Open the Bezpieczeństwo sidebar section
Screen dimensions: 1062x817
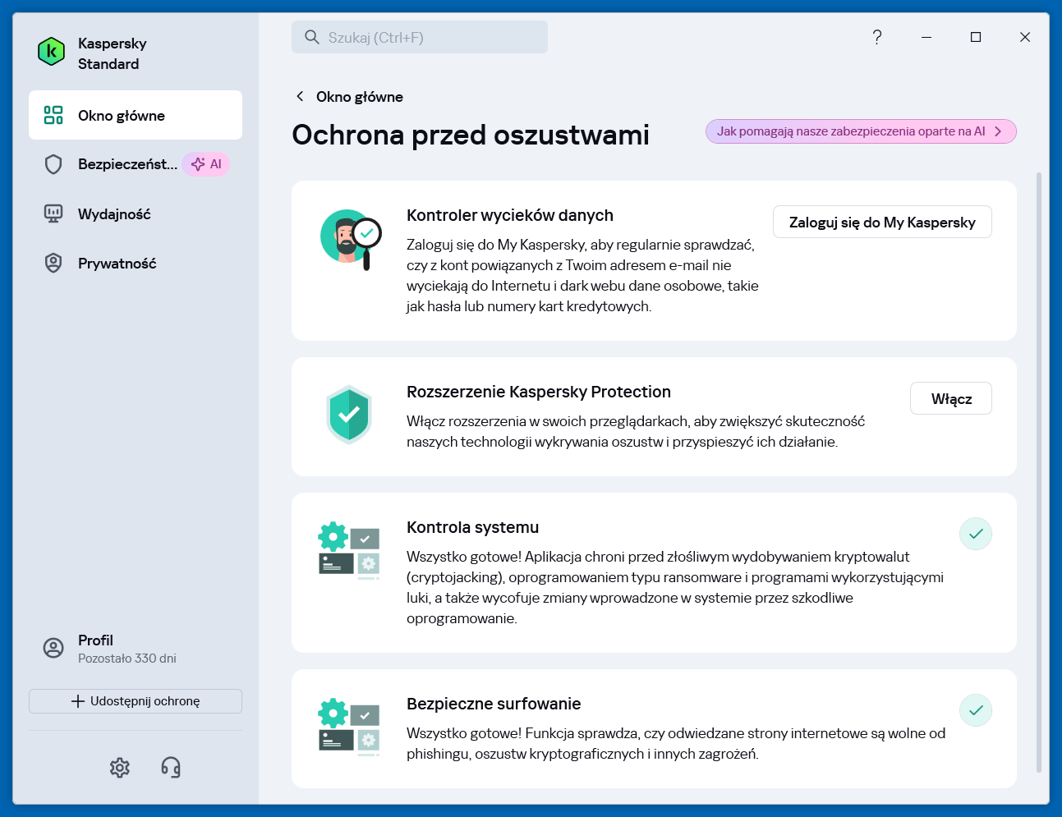pyautogui.click(x=136, y=164)
